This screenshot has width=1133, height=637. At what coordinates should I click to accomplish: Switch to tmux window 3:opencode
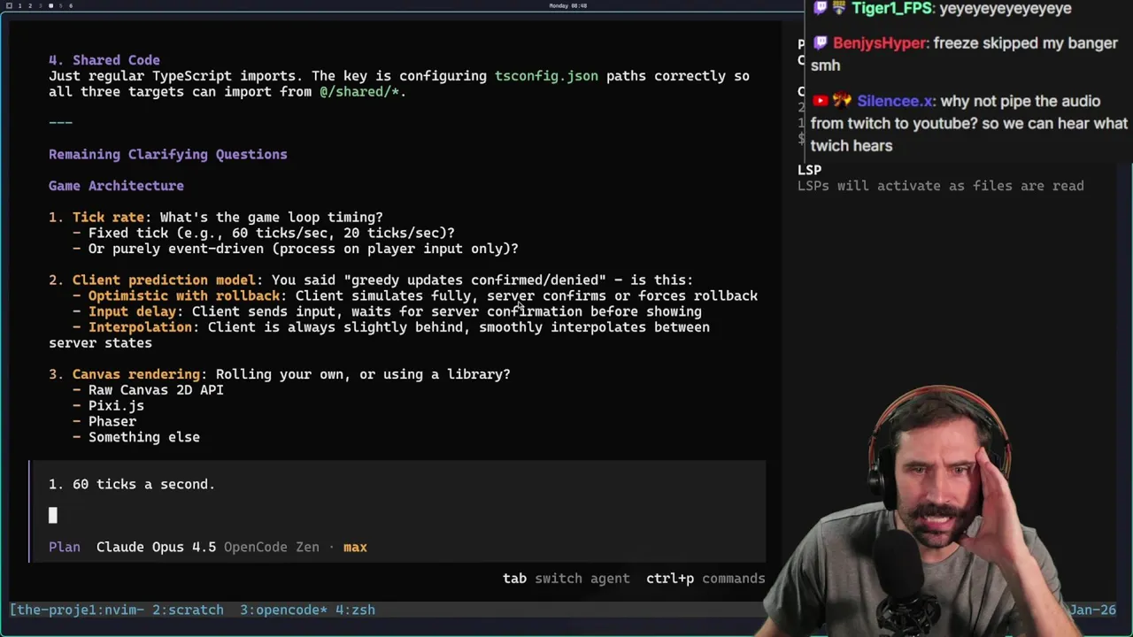283,610
